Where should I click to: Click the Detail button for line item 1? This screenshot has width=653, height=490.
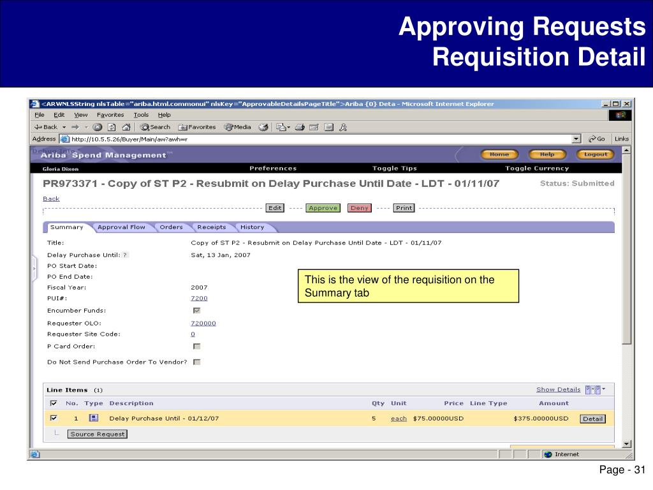(x=592, y=419)
